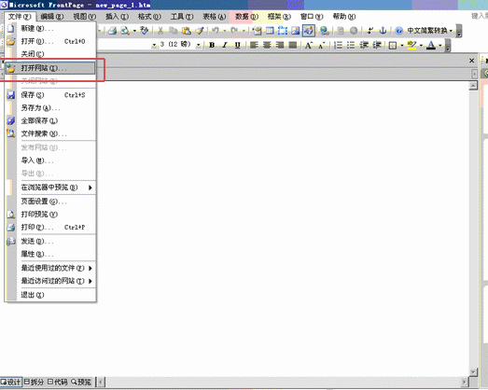488x390 pixels.
Task: Toggle Align Left paragraph alignment
Action: tap(254, 45)
